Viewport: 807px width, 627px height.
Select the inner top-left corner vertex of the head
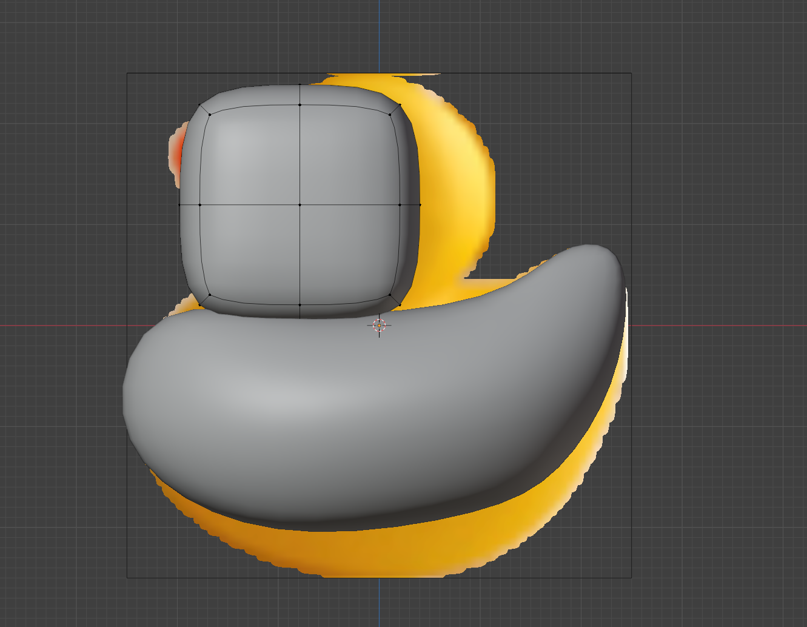tap(210, 114)
